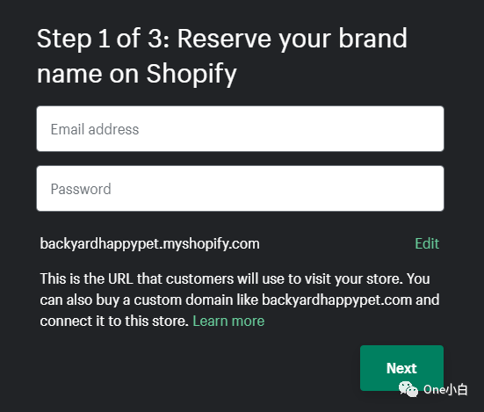Focus the Email address input field
This screenshot has height=412, width=484.
pyautogui.click(x=240, y=128)
